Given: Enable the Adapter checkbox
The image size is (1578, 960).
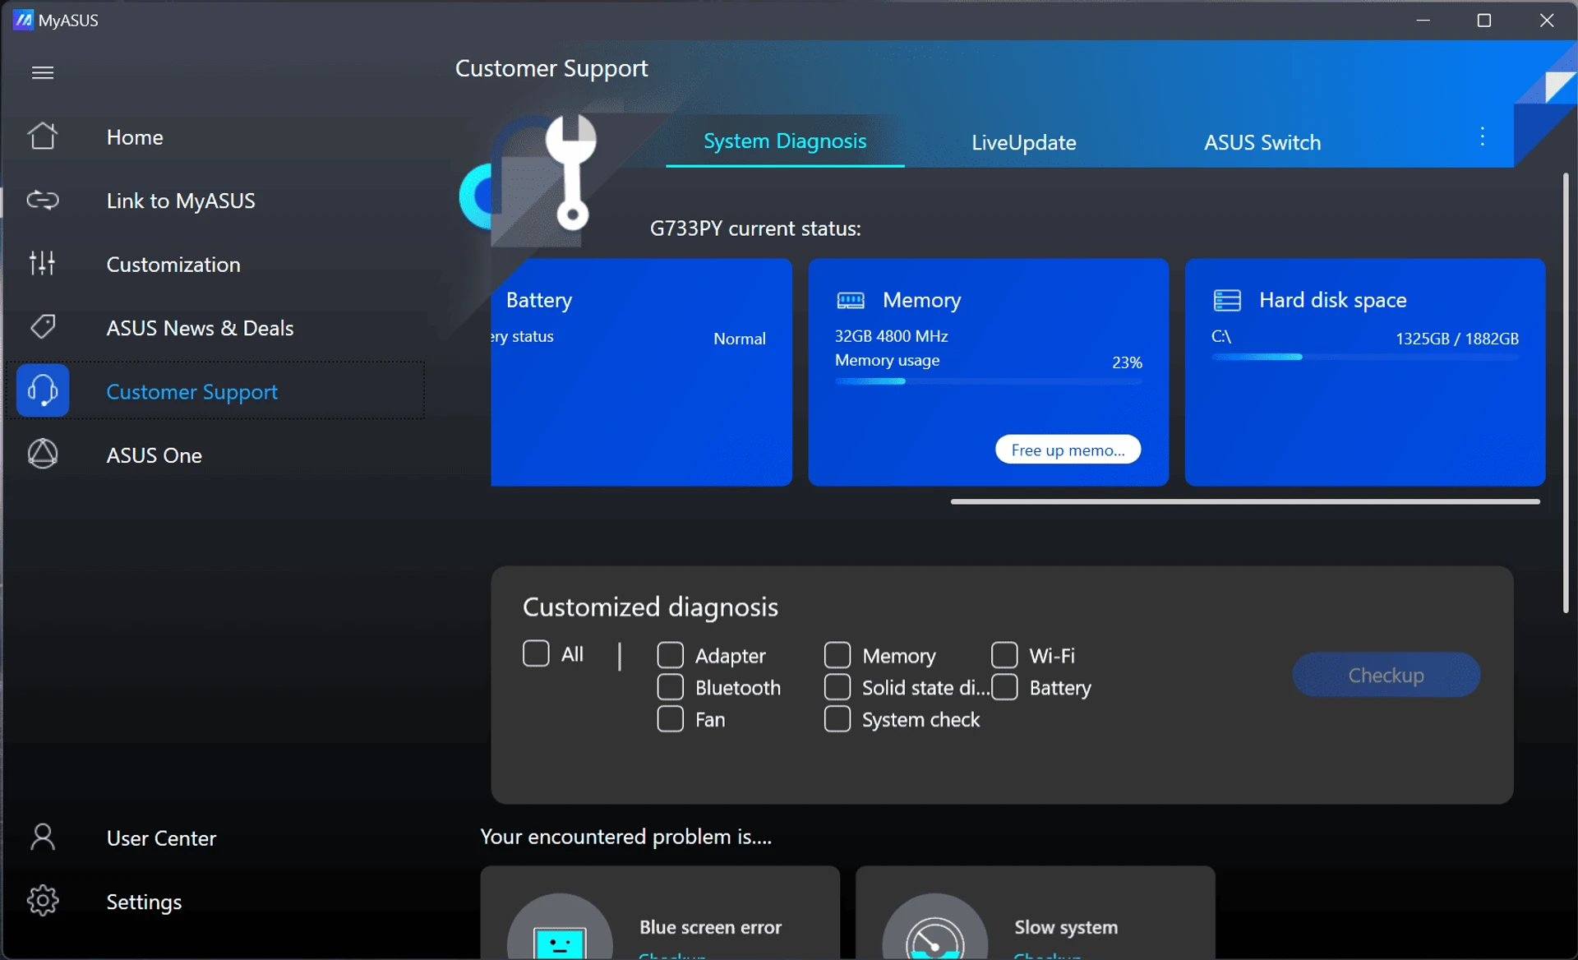Looking at the screenshot, I should point(671,655).
